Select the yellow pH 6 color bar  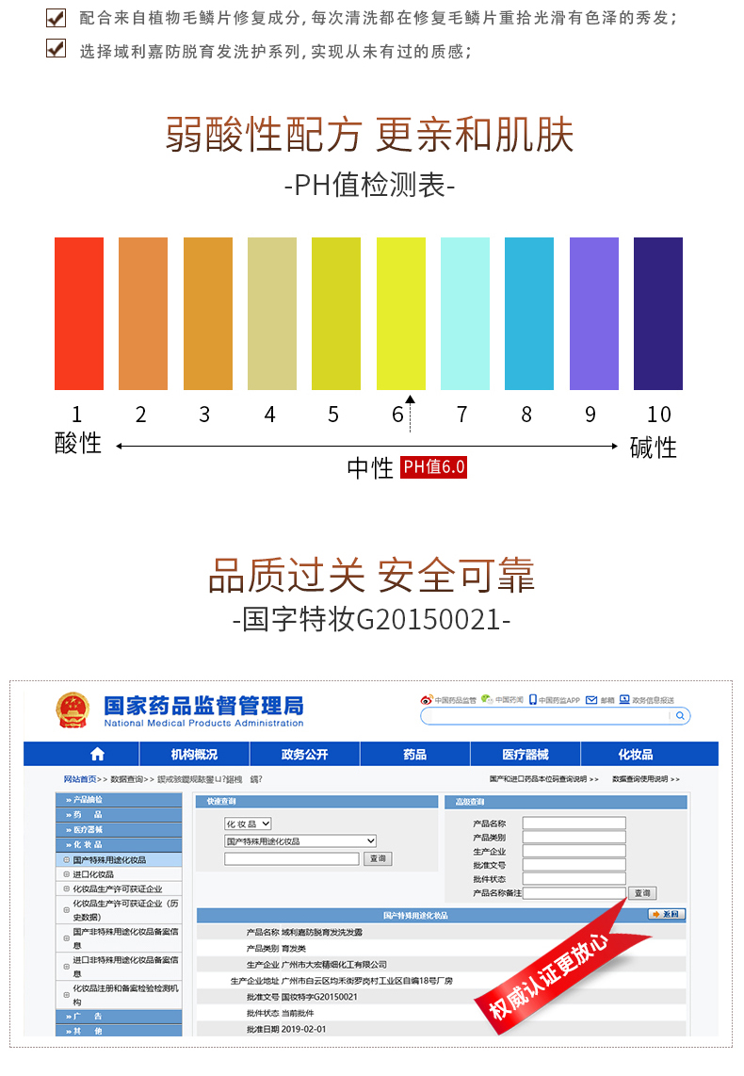click(400, 314)
